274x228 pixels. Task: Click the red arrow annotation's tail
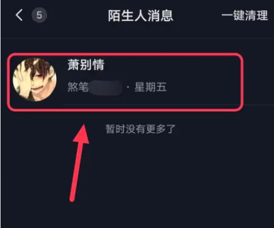point(72,200)
